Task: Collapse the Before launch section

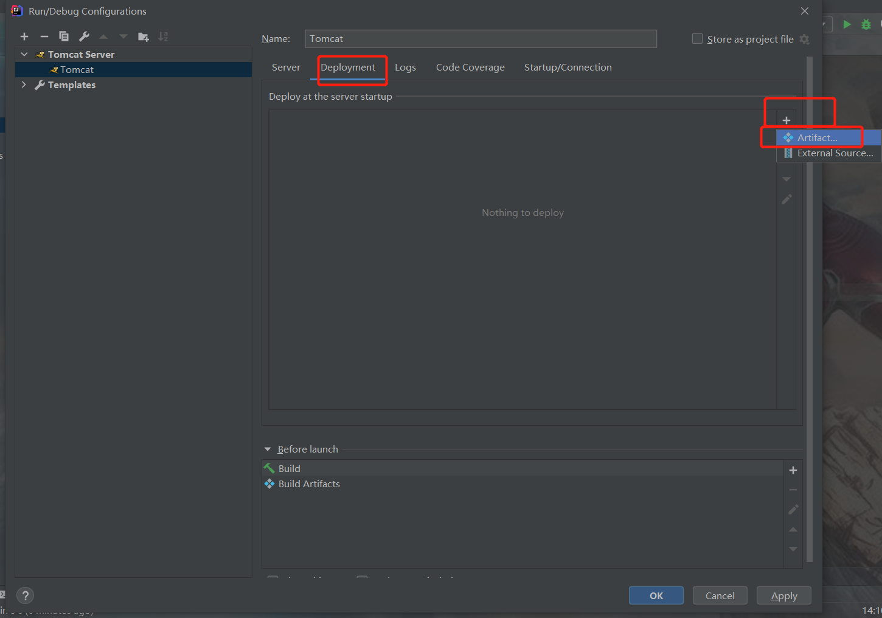Action: pos(268,449)
